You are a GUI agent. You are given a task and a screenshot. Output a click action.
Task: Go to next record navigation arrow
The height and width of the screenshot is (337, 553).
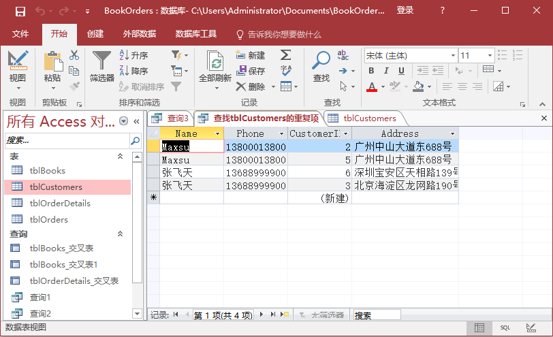click(262, 315)
